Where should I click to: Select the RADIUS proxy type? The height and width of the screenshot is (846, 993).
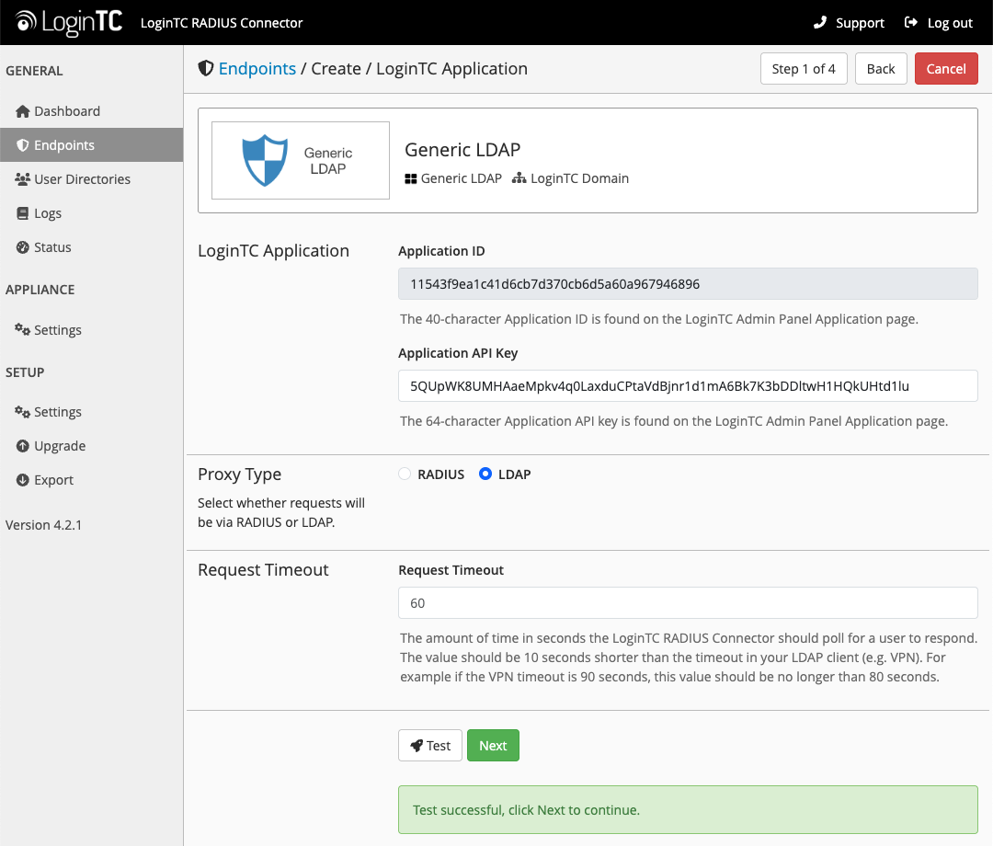point(405,474)
